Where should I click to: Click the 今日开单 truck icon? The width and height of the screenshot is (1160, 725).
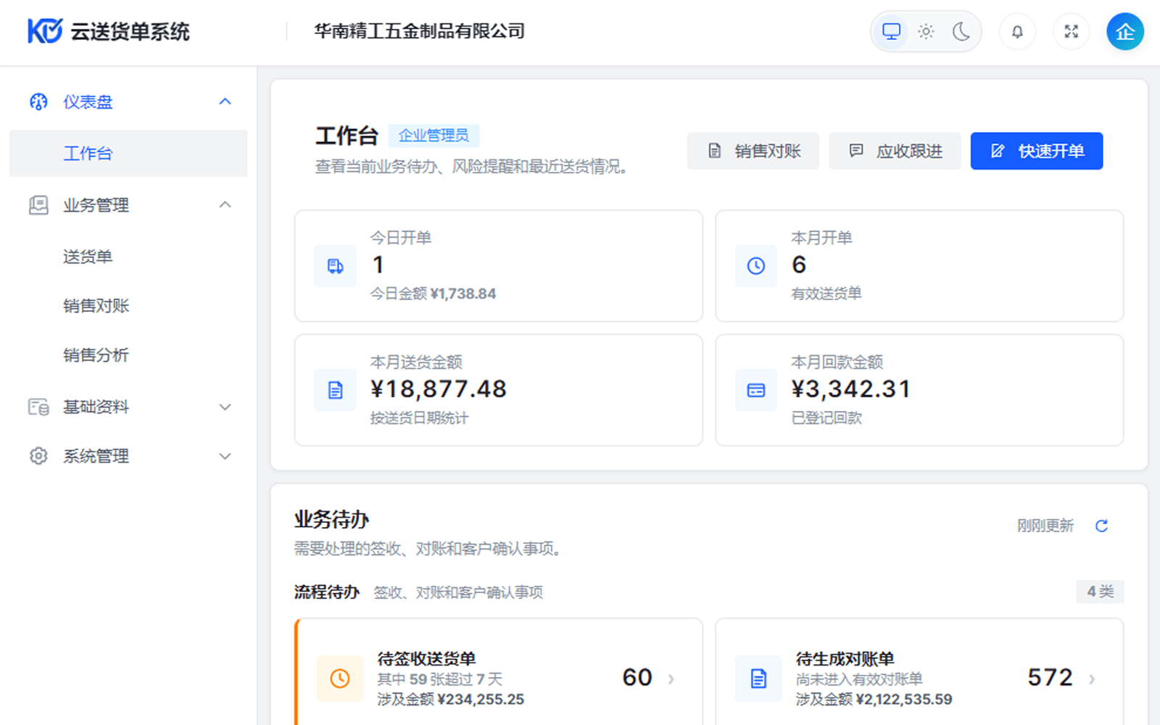click(x=335, y=266)
